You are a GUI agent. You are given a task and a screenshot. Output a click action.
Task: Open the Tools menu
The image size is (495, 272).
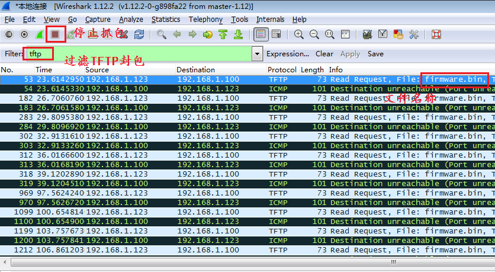click(x=240, y=20)
